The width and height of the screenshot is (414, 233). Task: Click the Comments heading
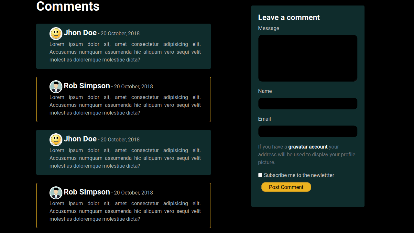click(68, 6)
